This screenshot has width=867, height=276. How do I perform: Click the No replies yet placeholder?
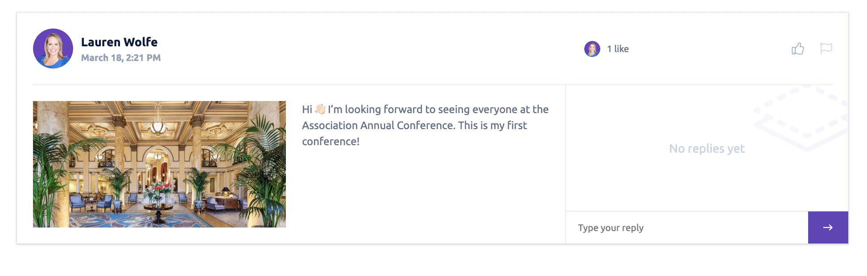(x=706, y=149)
